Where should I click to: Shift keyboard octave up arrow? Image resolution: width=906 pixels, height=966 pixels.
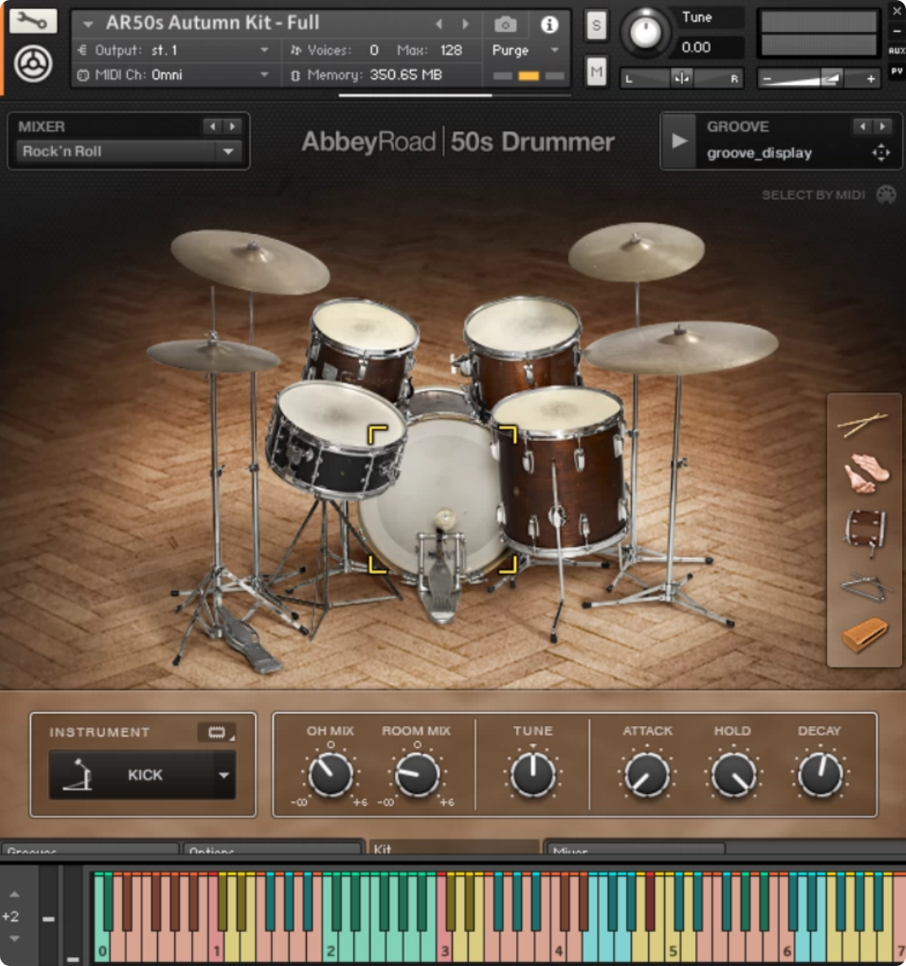15,894
